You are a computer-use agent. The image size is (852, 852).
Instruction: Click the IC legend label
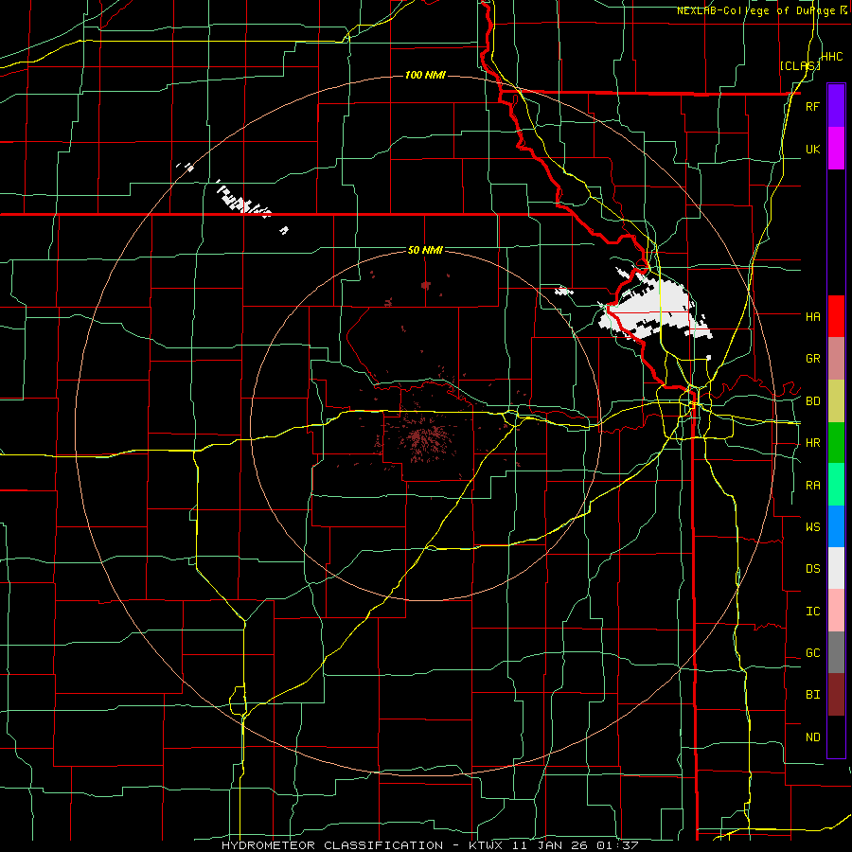pyautogui.click(x=812, y=612)
